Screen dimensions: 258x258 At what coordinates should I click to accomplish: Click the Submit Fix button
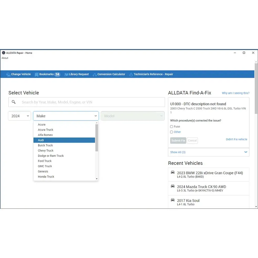(178, 141)
